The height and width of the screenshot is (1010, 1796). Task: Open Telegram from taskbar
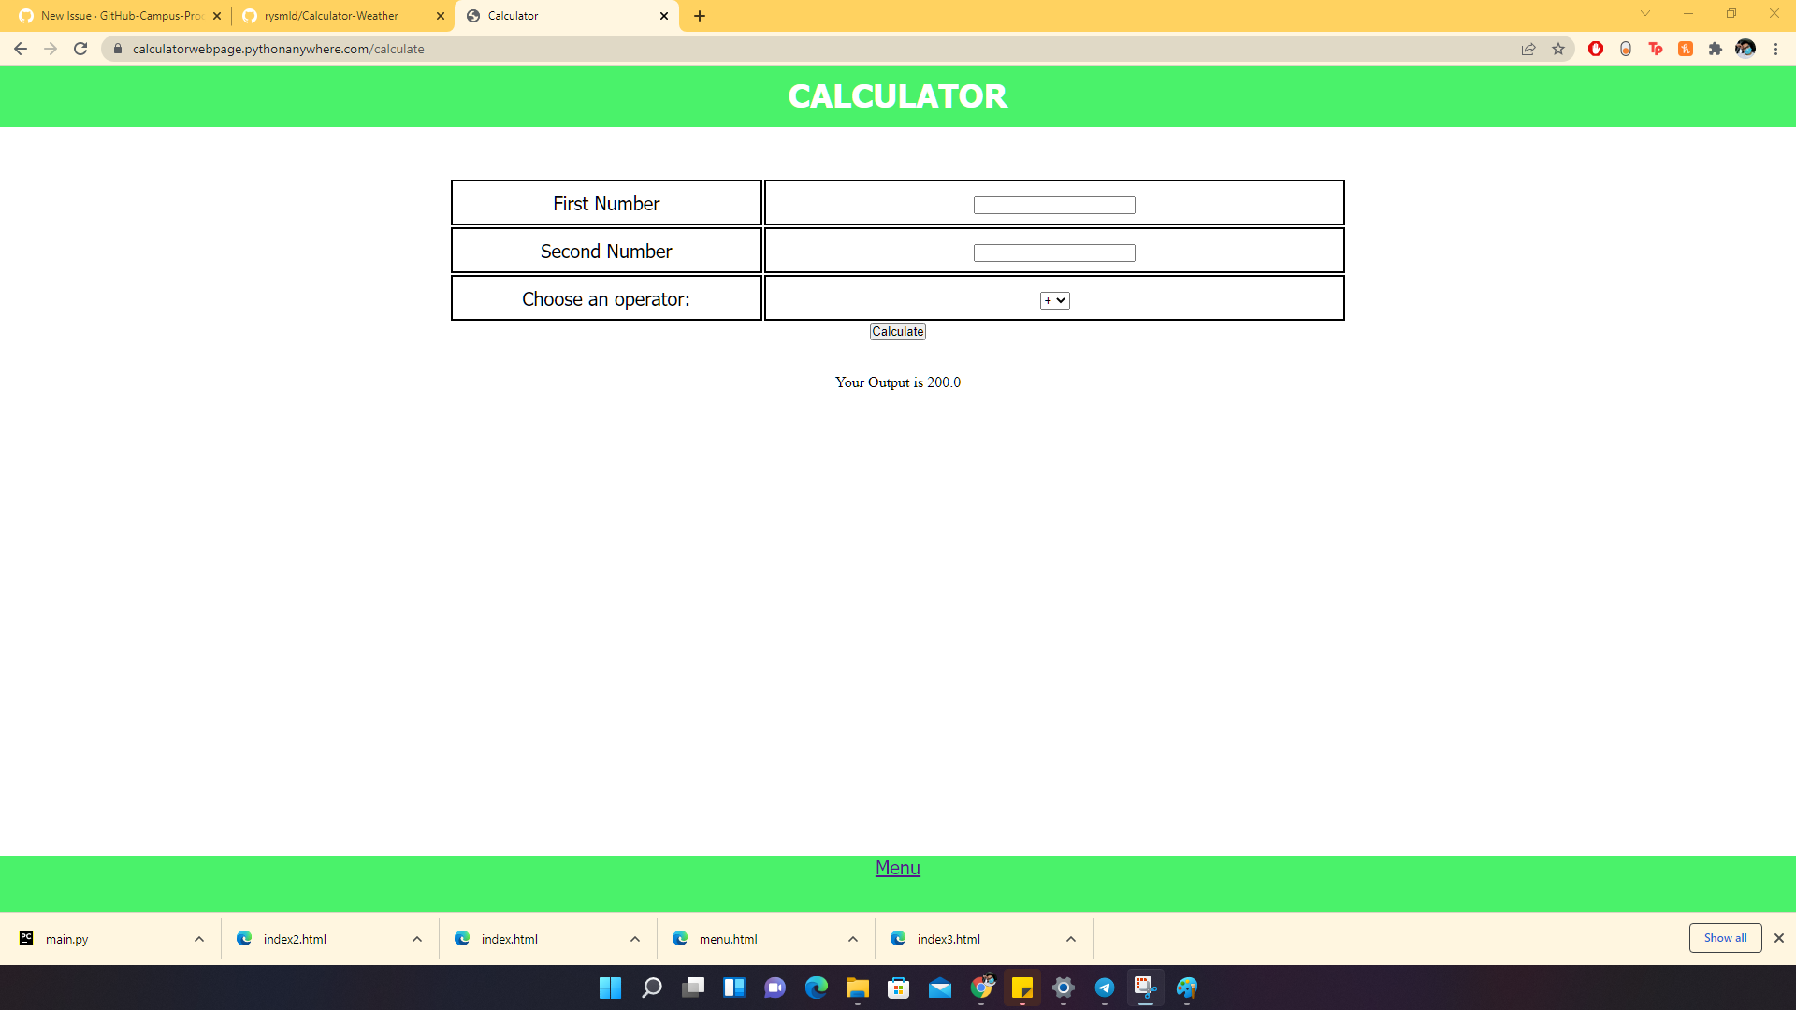(1105, 988)
